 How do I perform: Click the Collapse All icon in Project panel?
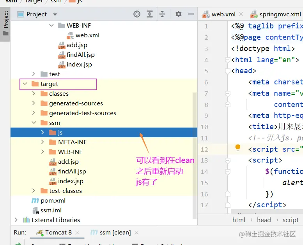pos(162,14)
